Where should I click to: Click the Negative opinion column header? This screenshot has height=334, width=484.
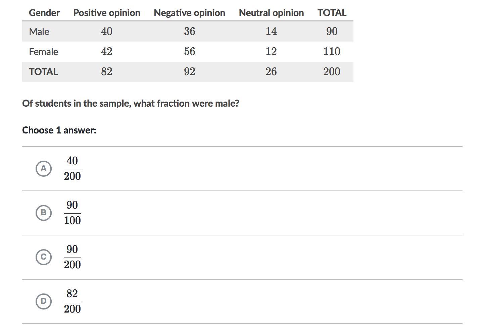coord(189,13)
